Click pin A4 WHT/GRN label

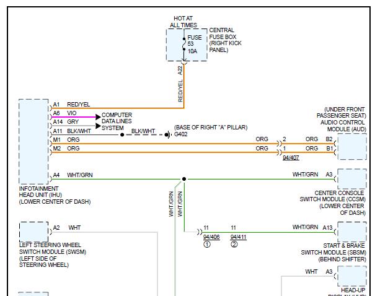coord(73,175)
